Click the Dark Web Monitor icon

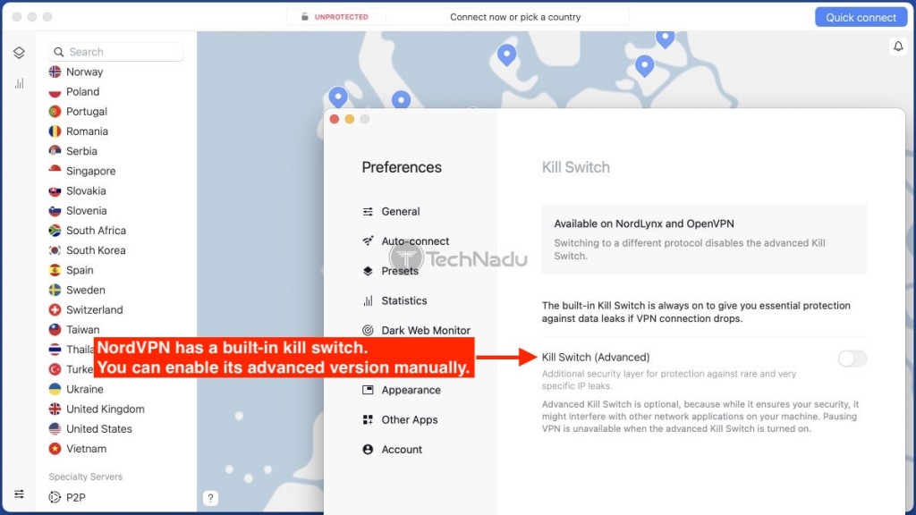click(368, 331)
